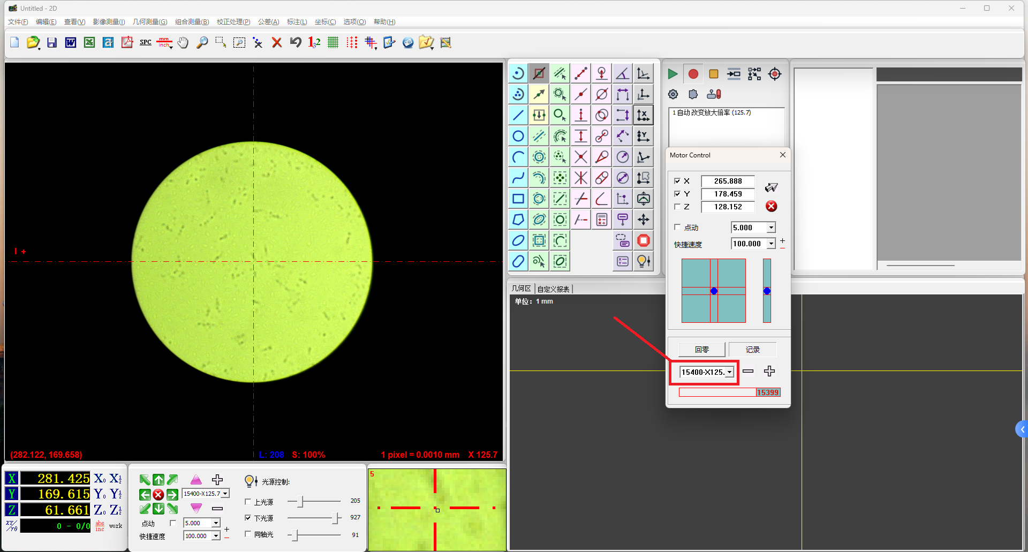Toggle the green grid display icon
The image size is (1028, 552).
click(333, 42)
